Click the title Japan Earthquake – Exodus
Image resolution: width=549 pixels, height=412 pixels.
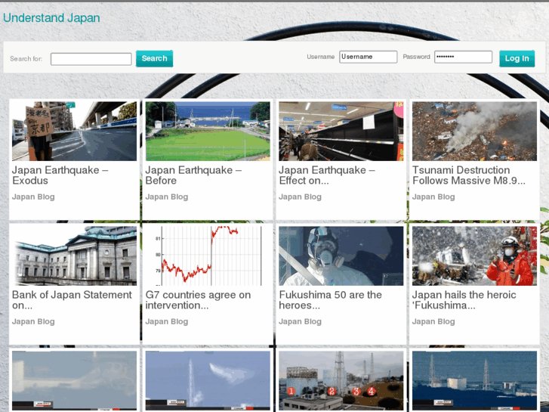coord(60,175)
